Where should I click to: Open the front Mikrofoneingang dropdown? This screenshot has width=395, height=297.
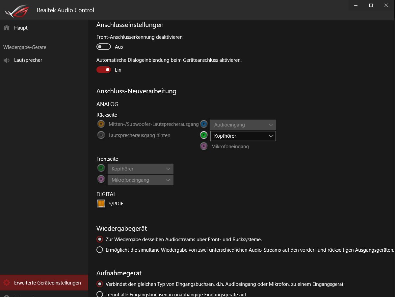(141, 180)
